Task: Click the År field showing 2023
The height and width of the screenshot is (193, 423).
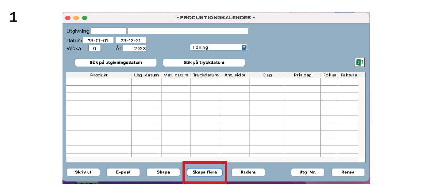Action: (136, 48)
